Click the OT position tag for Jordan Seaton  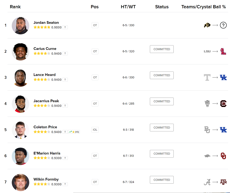95,25
